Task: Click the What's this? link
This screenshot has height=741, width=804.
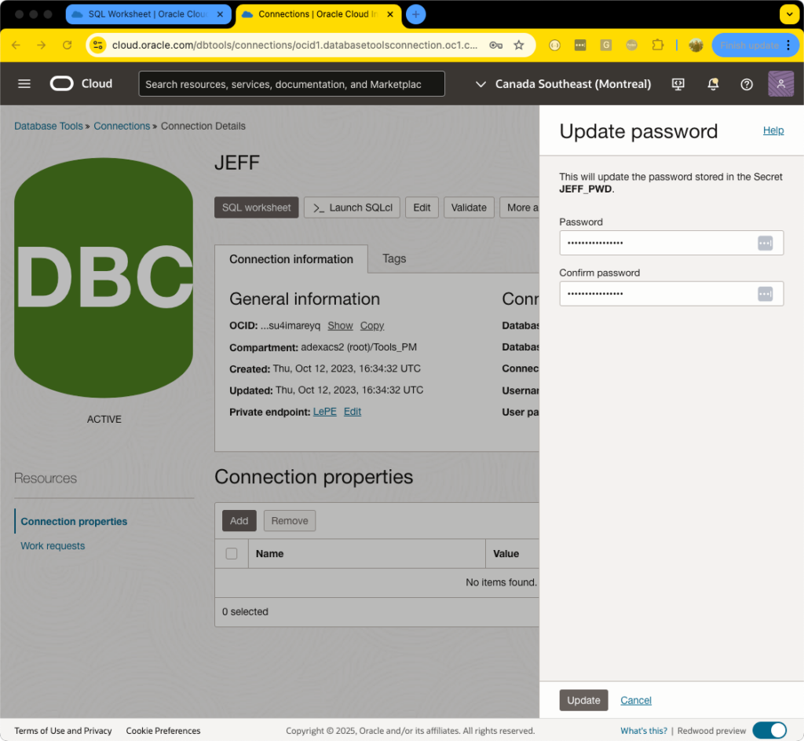Action: point(644,730)
